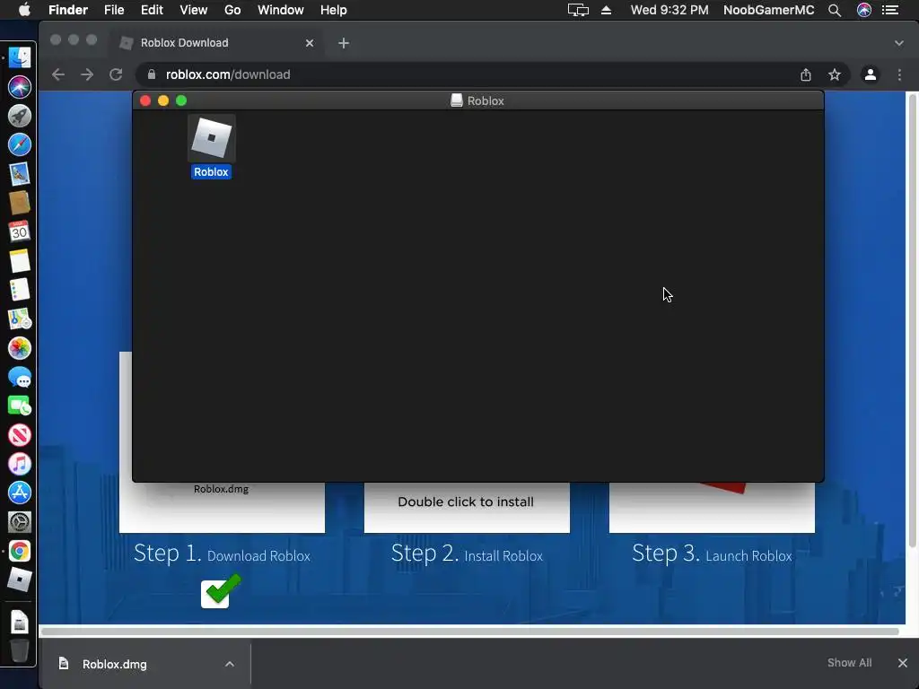919x689 pixels.
Task: Open Spotlight search in menu bar
Action: point(835,10)
